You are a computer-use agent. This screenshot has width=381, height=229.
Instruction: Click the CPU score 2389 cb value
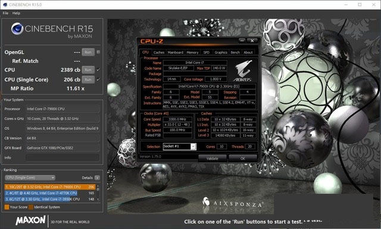click(x=70, y=70)
